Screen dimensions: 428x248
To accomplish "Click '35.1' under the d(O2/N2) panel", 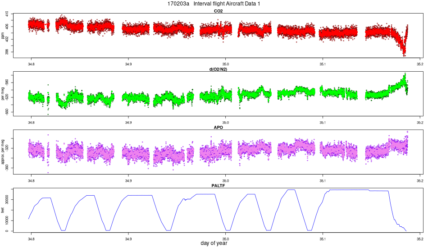I will coord(323,122).
